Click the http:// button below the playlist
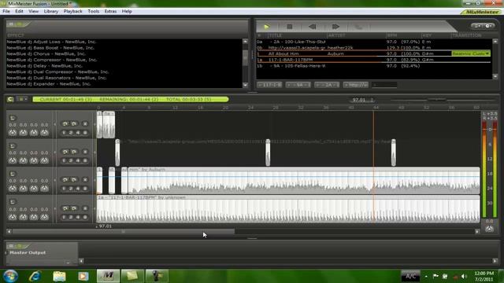504x283 pixels. (355, 85)
